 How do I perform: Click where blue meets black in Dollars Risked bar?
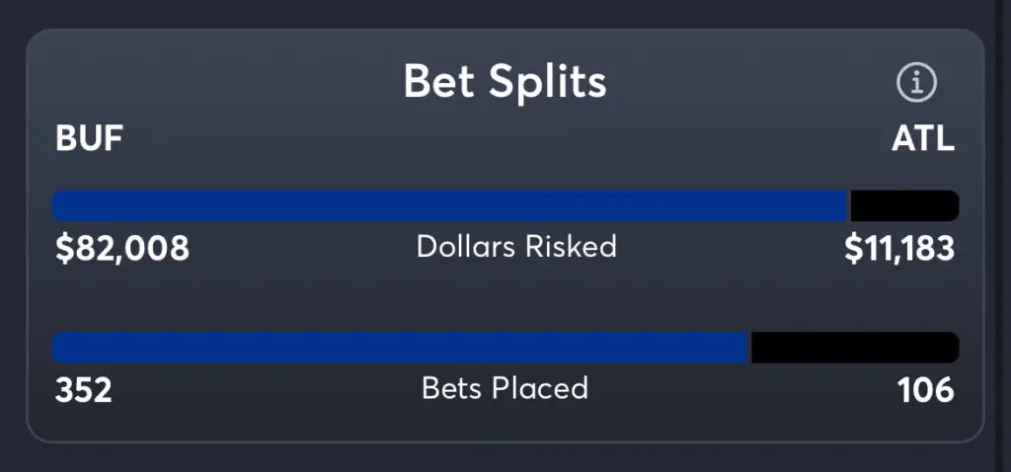point(849,205)
